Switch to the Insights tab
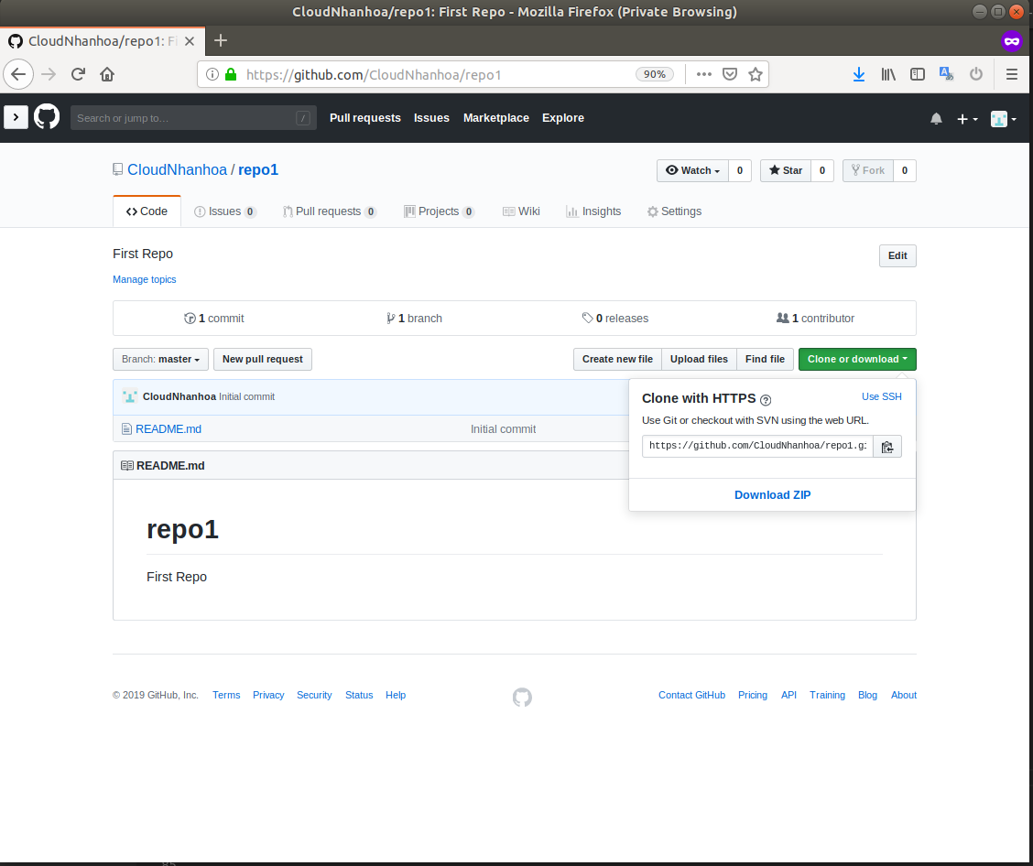 [x=593, y=211]
